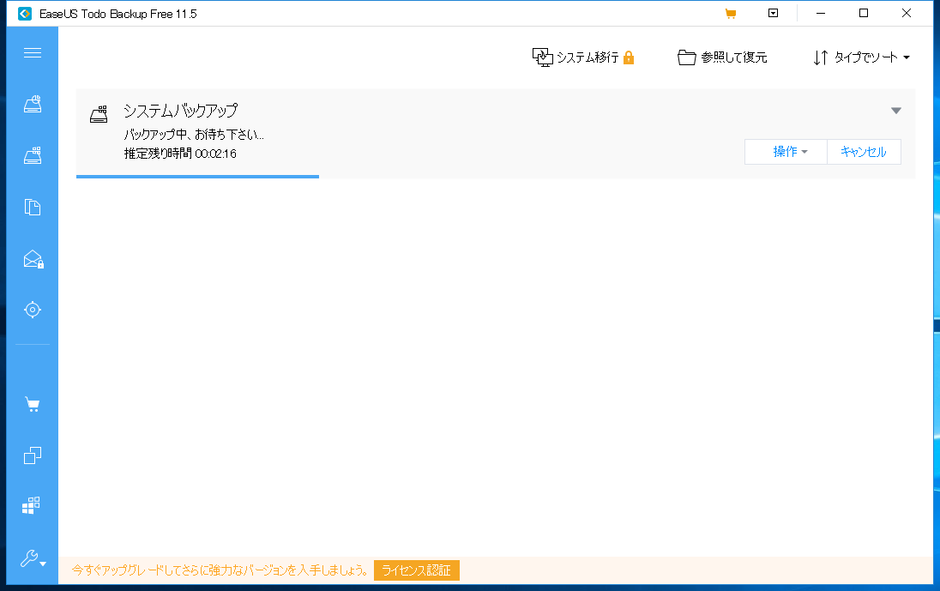Select System Backup icon in sidebar
The width and height of the screenshot is (940, 591).
[x=33, y=156]
